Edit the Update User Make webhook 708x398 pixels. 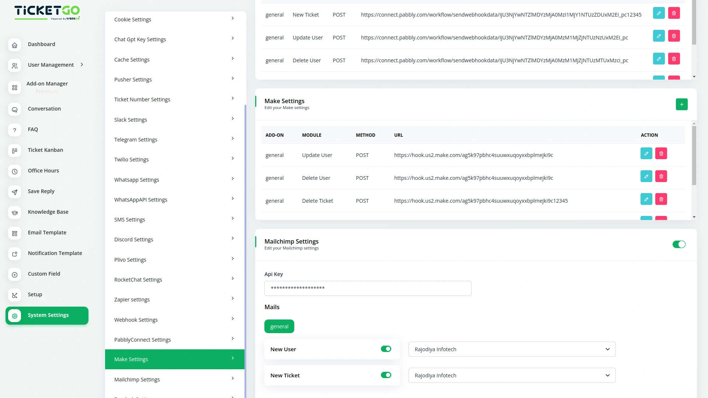point(646,153)
